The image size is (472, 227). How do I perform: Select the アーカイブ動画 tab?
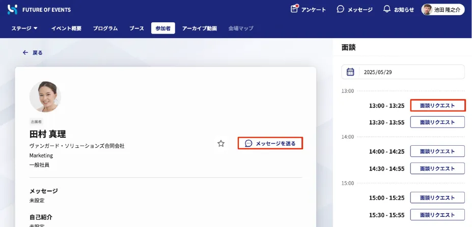pyautogui.click(x=200, y=28)
